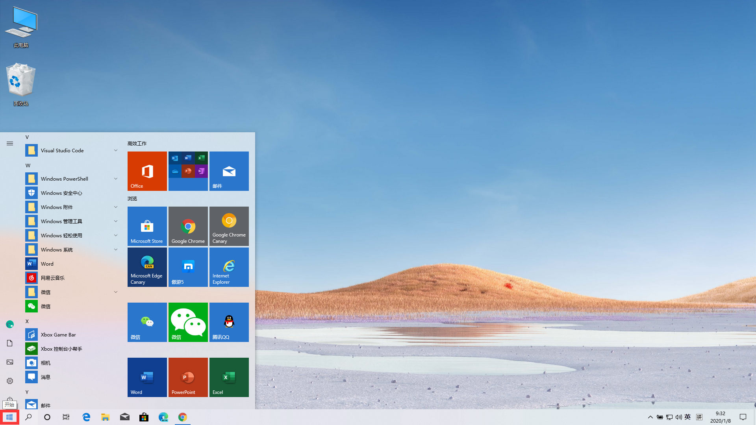Expand the Start menu hamburger
Viewport: 756px width, 425px height.
[x=10, y=144]
